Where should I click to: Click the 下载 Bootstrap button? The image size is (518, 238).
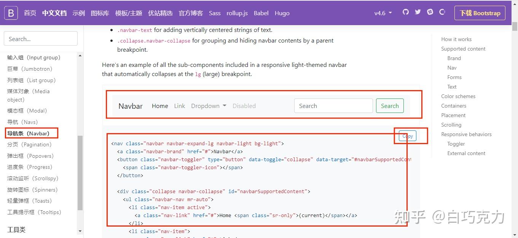[479, 13]
